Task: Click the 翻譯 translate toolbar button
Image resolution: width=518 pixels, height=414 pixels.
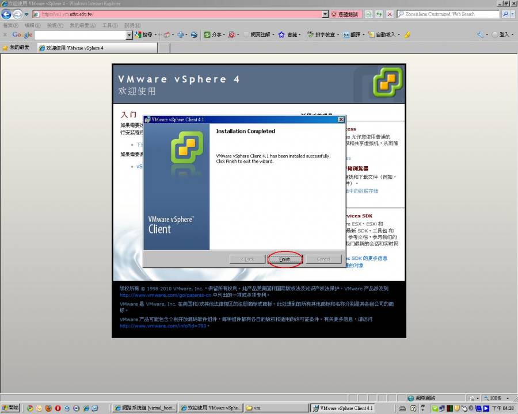Action: (353, 35)
